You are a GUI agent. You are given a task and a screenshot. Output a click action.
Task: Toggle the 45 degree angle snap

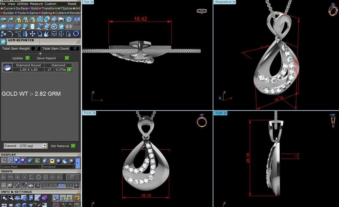coord(24,185)
